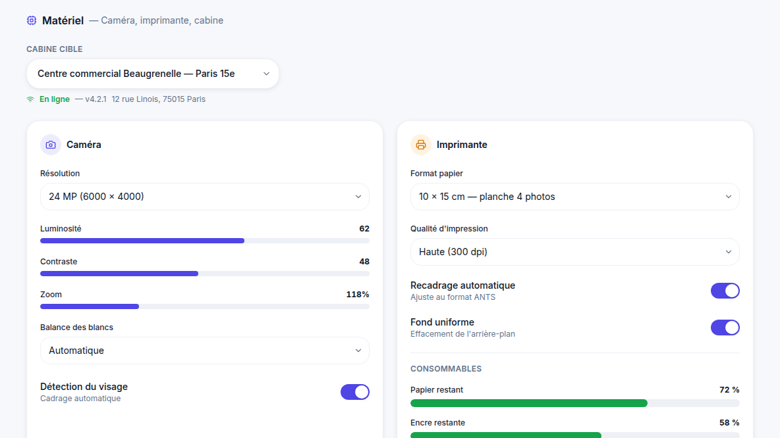Adjust the Luminosité slider bar
This screenshot has height=438, width=780.
coord(204,241)
